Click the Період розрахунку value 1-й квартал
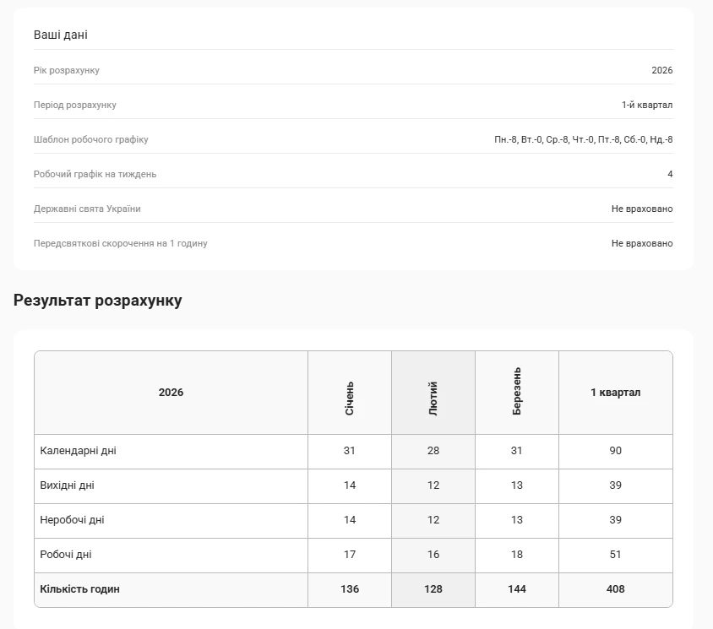Viewport: 713px width, 629px height. coord(647,105)
